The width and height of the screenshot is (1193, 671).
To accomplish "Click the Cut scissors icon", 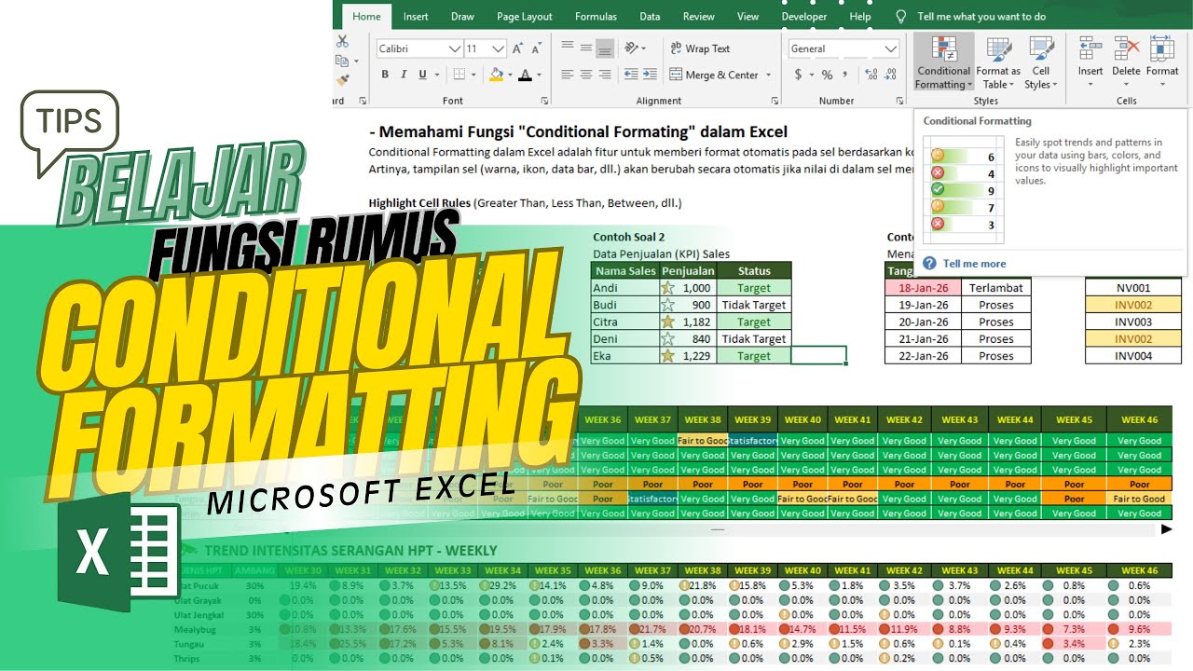I will pyautogui.click(x=342, y=42).
